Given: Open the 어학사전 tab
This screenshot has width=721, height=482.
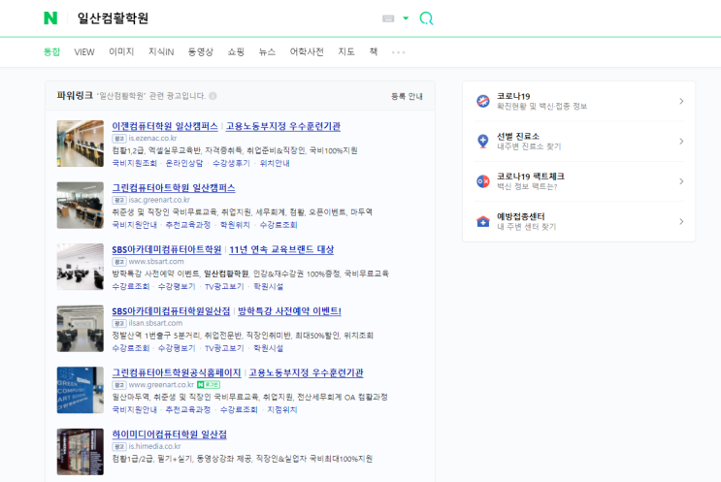Looking at the screenshot, I should click(307, 52).
